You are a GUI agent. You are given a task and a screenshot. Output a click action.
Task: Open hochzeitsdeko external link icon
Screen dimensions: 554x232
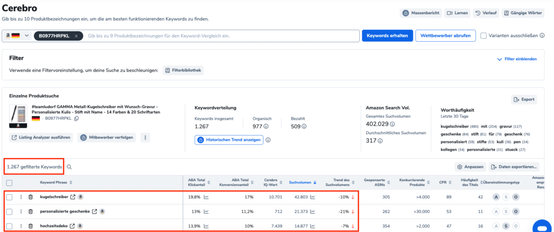point(72,226)
